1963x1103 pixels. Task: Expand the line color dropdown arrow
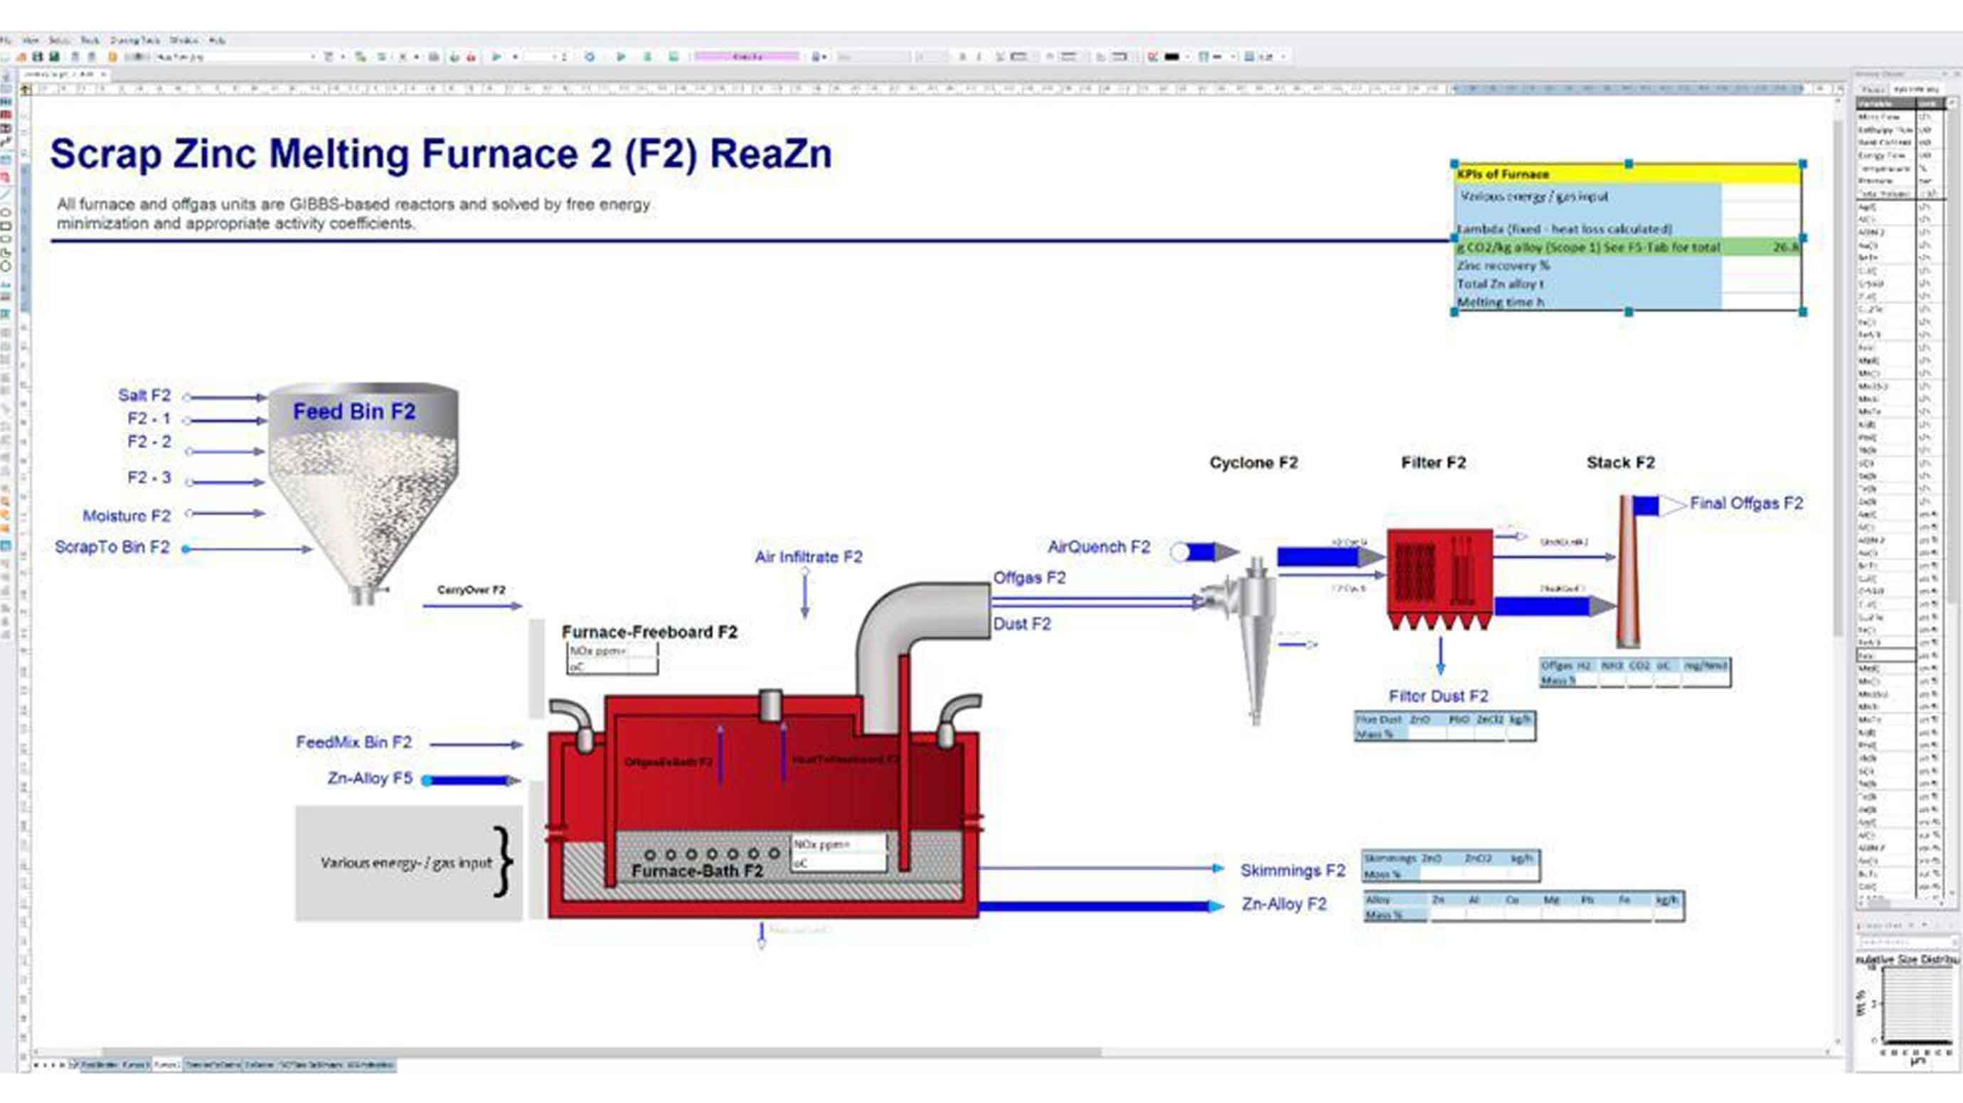click(1187, 54)
